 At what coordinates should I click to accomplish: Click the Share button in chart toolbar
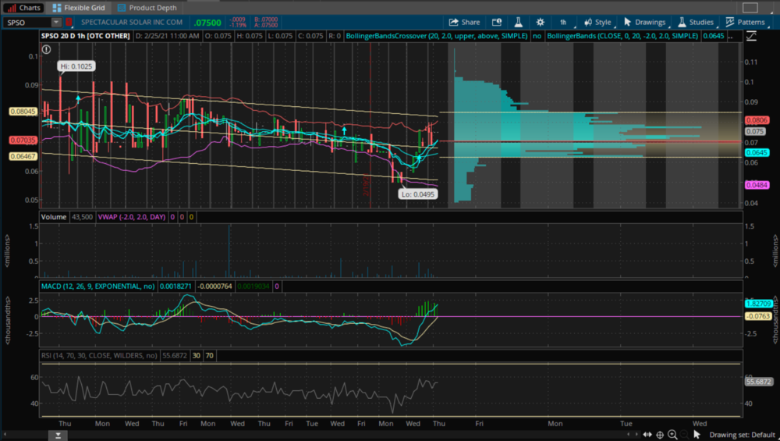(x=465, y=23)
